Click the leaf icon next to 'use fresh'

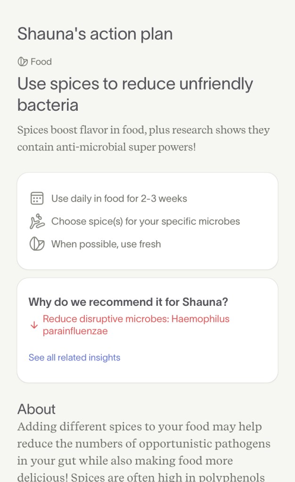(37, 244)
